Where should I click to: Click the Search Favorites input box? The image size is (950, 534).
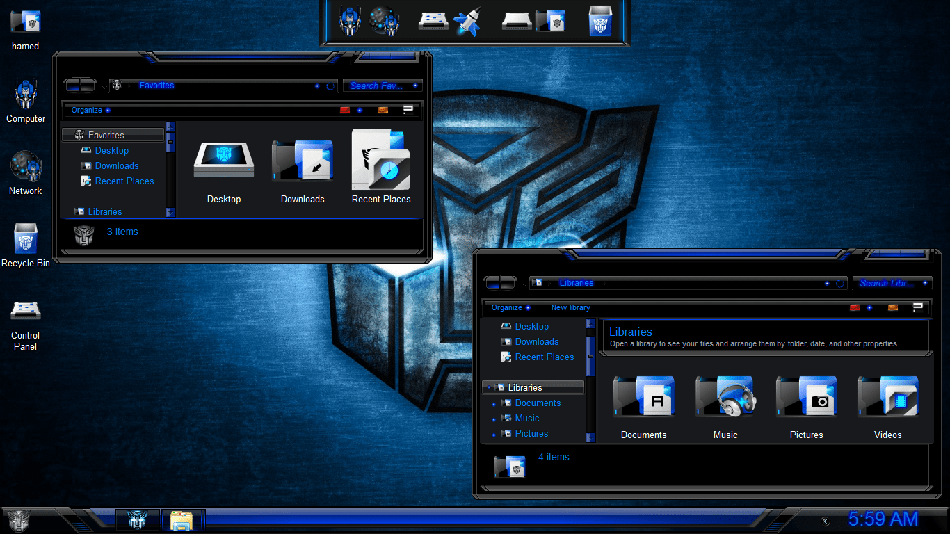click(x=382, y=86)
